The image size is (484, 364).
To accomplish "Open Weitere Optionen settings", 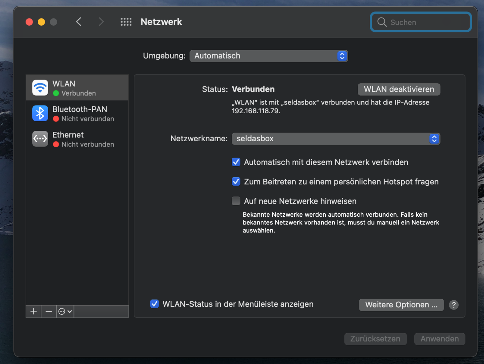I will 401,305.
